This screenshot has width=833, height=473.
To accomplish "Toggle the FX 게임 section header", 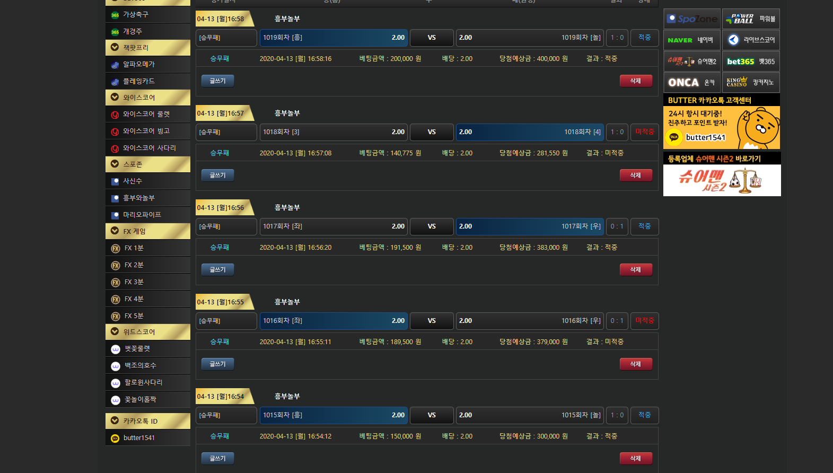I will 147,231.
